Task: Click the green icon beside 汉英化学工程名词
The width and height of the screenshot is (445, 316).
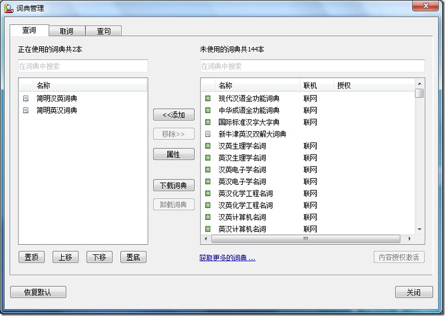Action: pyautogui.click(x=208, y=205)
